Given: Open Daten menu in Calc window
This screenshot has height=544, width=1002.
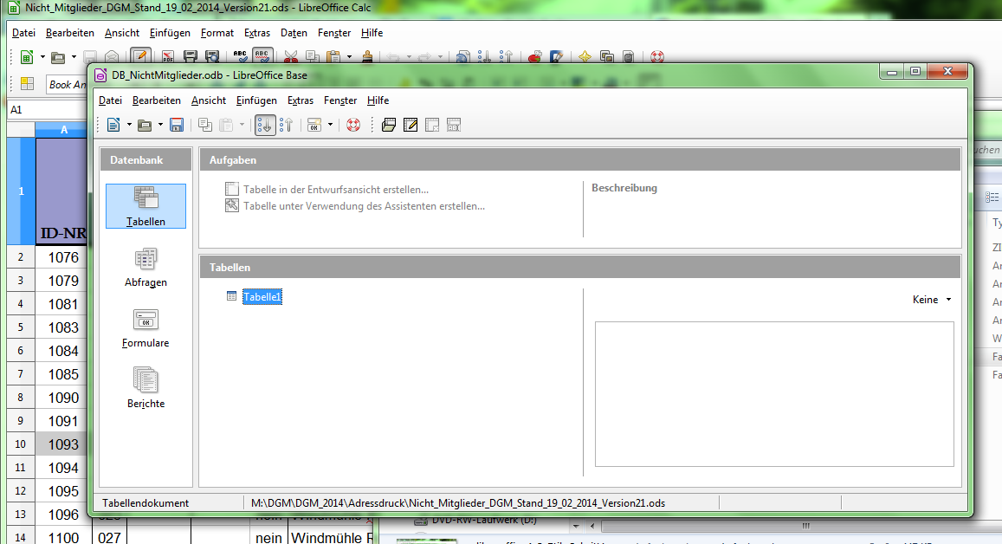Looking at the screenshot, I should [294, 33].
